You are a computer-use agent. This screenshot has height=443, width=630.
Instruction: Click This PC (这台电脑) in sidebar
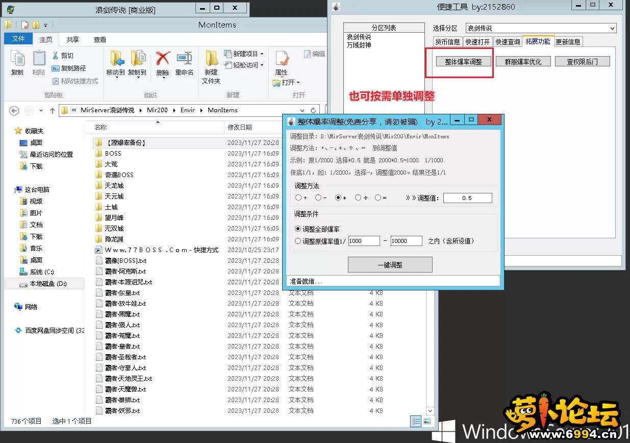click(x=32, y=189)
